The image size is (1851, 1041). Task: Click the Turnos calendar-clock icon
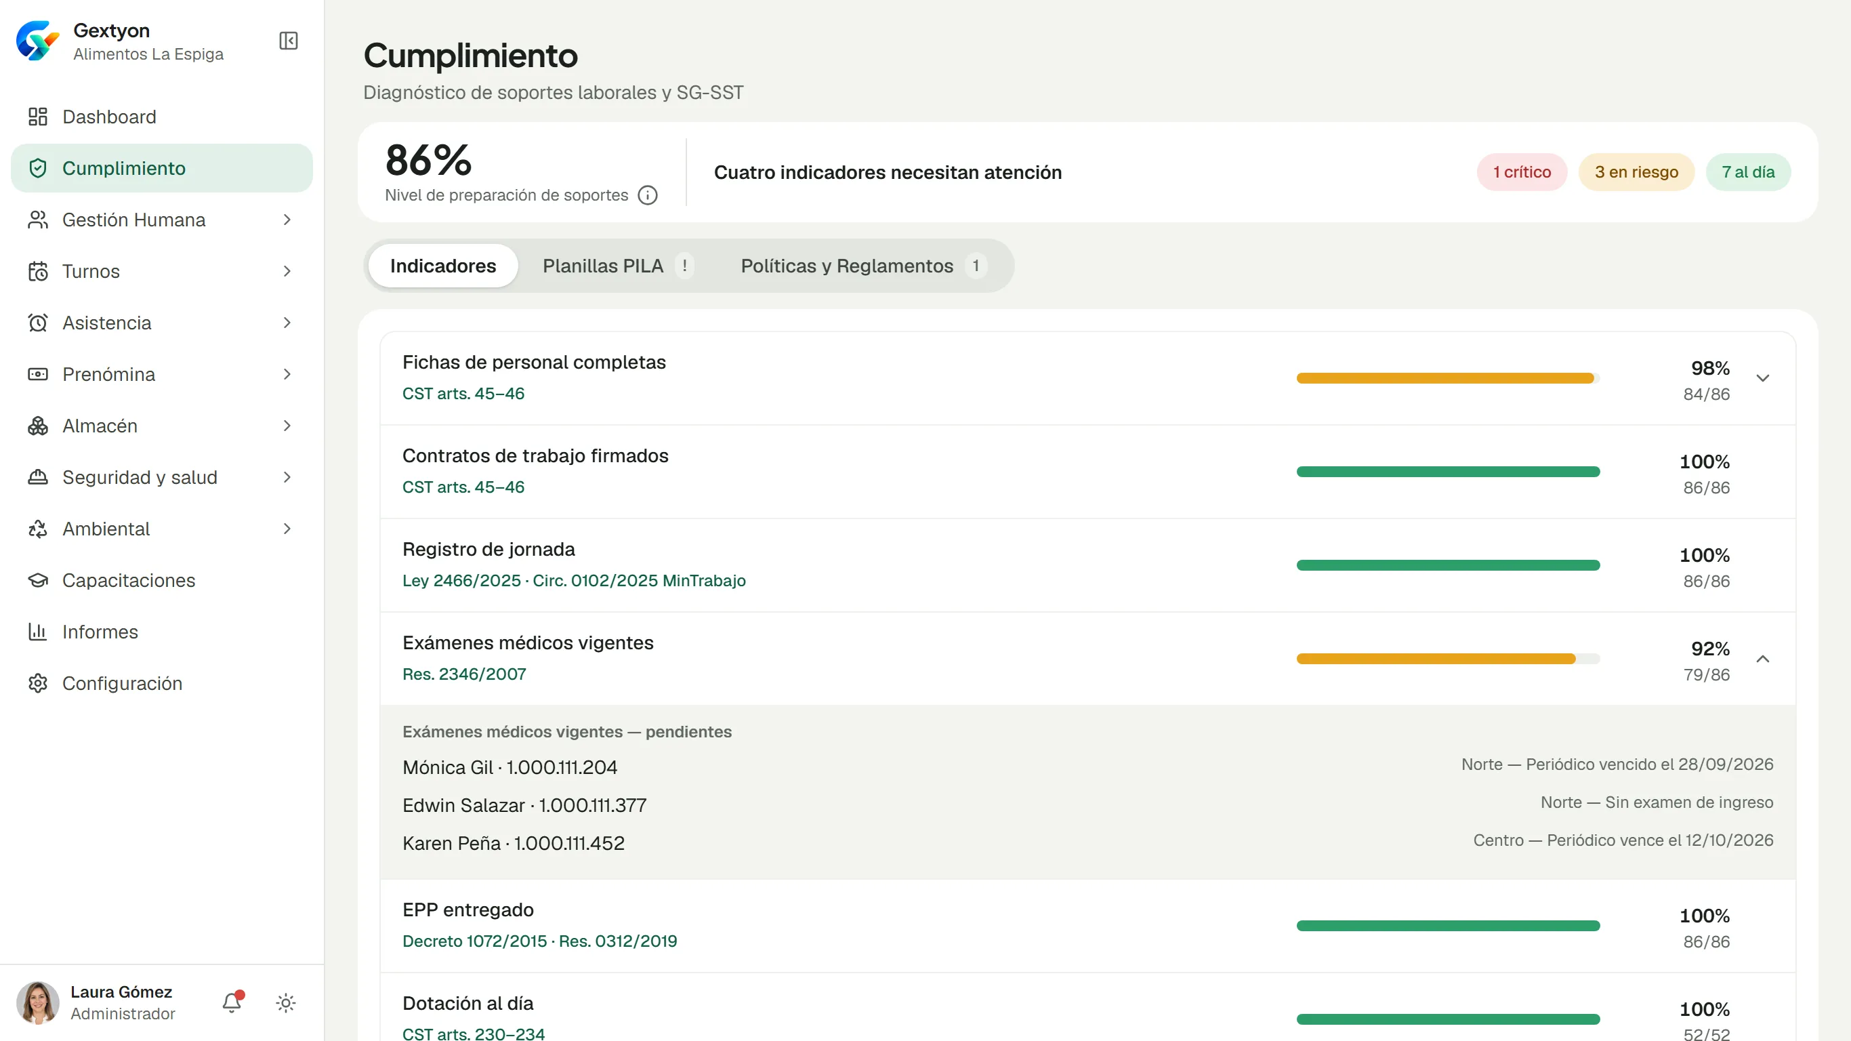click(37, 271)
